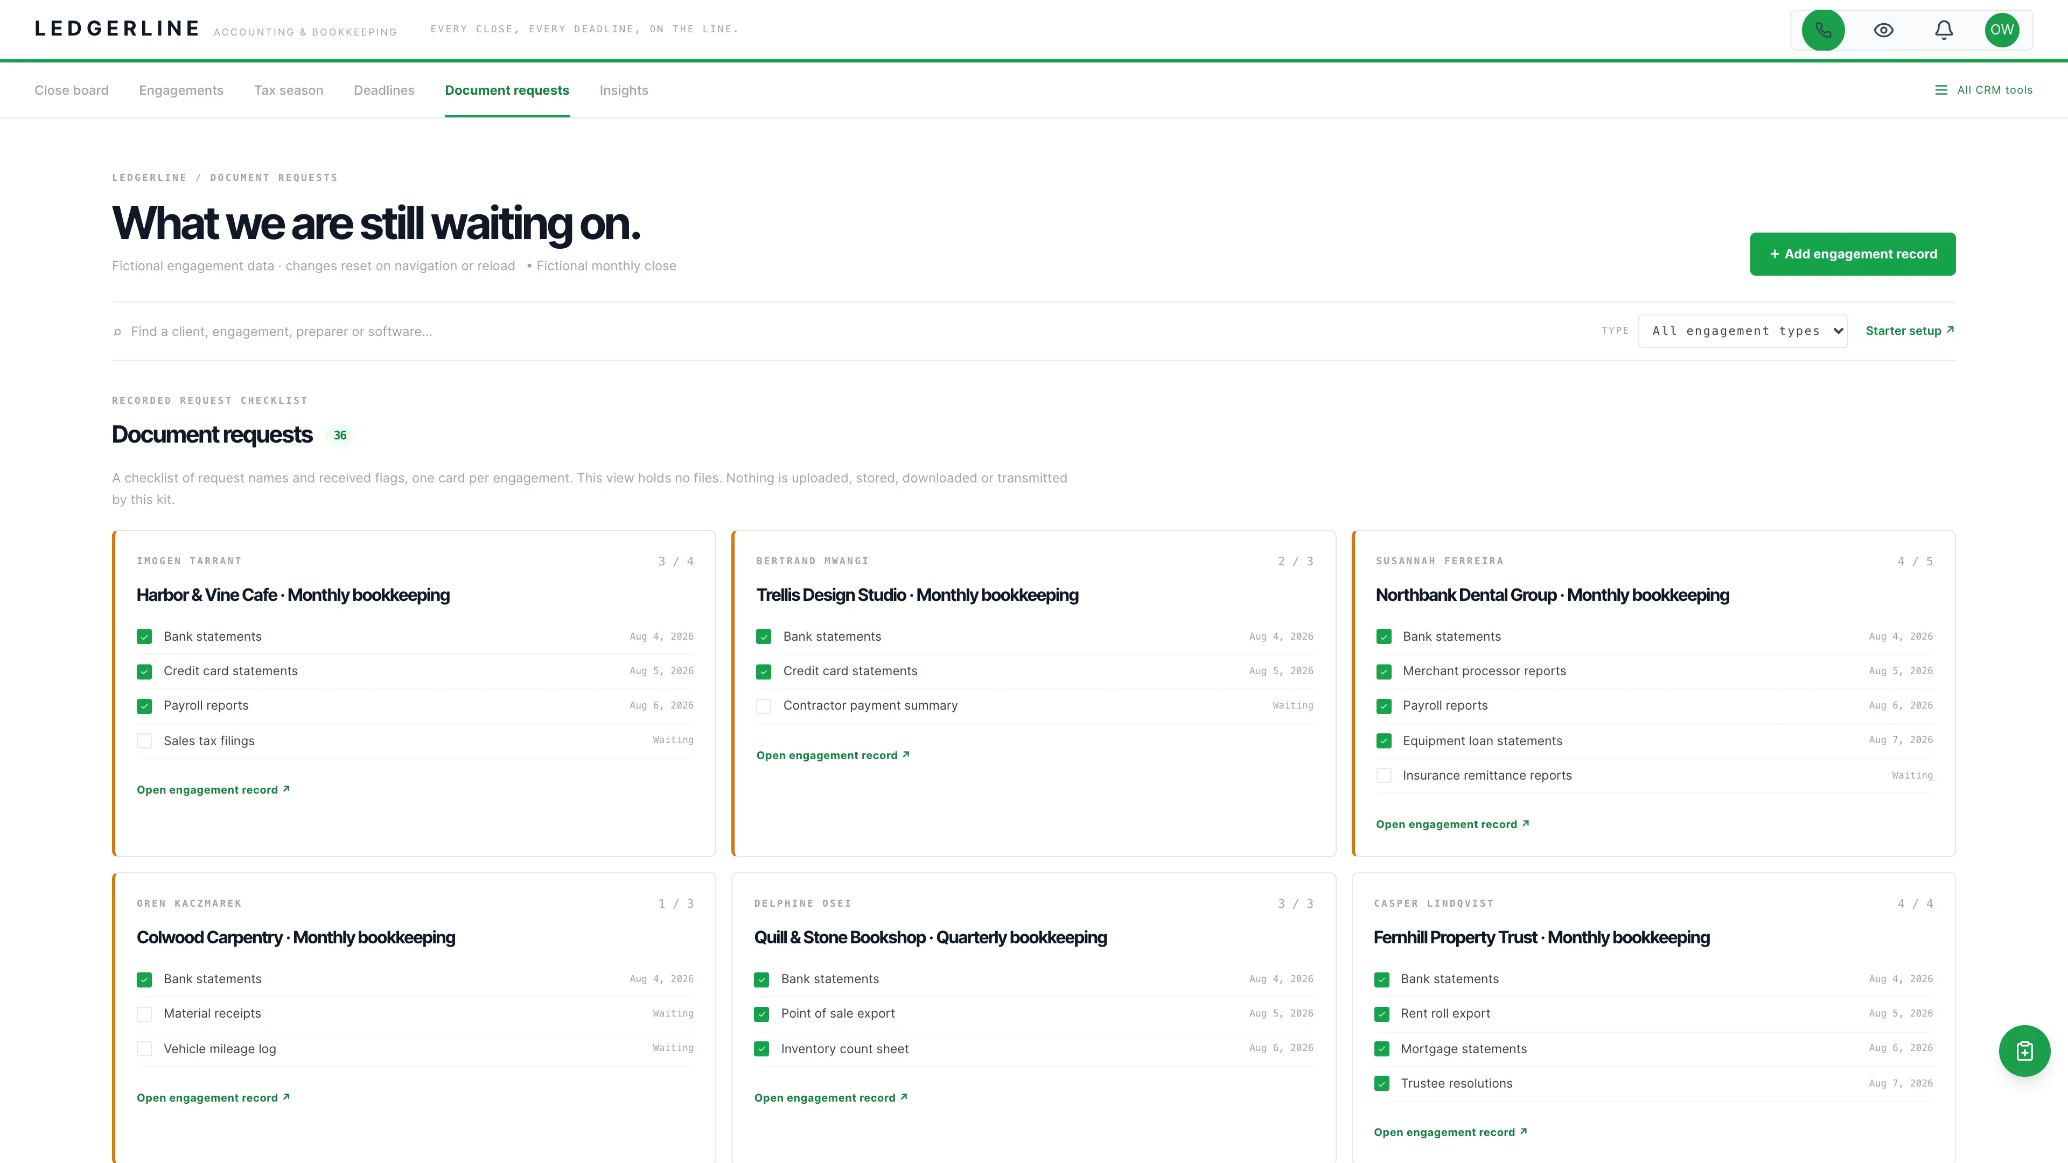The image size is (2068, 1163).
Task: Open All CRM tools menu
Action: 1983,90
